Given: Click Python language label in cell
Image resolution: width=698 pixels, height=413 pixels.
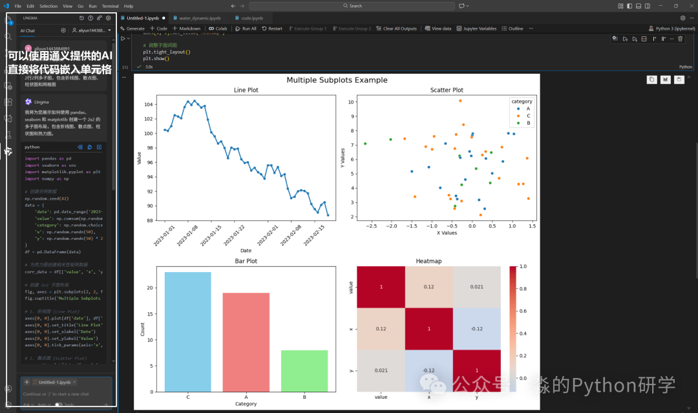Looking at the screenshot, I should point(686,67).
